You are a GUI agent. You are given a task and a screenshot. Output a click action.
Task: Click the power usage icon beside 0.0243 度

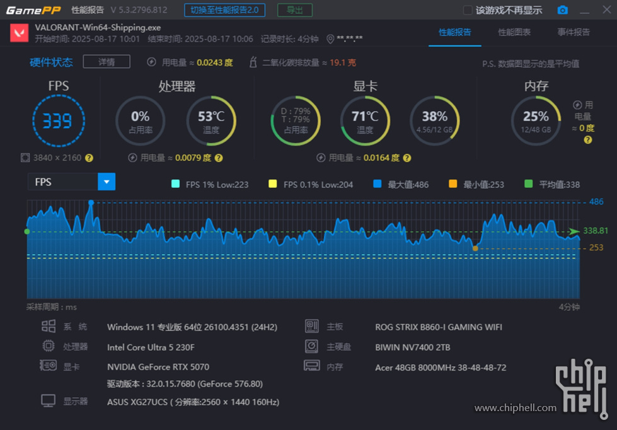[x=151, y=62]
